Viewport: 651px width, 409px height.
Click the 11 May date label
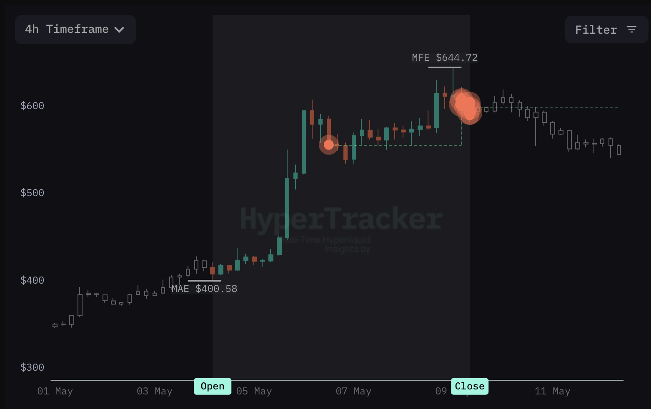click(553, 391)
